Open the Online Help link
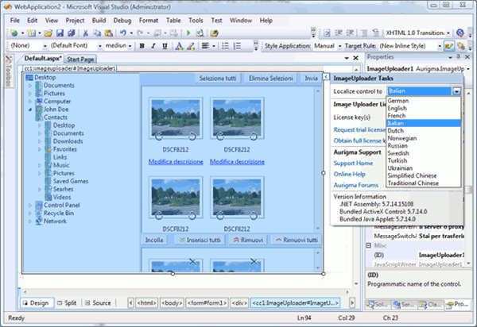This screenshot has height=327, width=477. tap(349, 175)
